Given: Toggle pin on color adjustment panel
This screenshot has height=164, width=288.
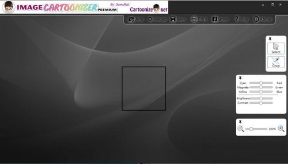Looking at the screenshot, I should coord(240,78).
